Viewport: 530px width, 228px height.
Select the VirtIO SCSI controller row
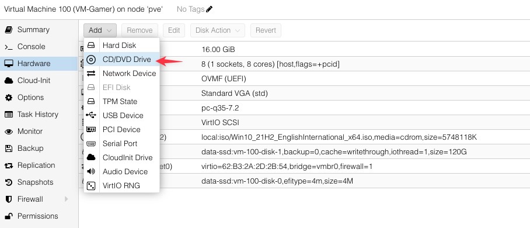305,123
